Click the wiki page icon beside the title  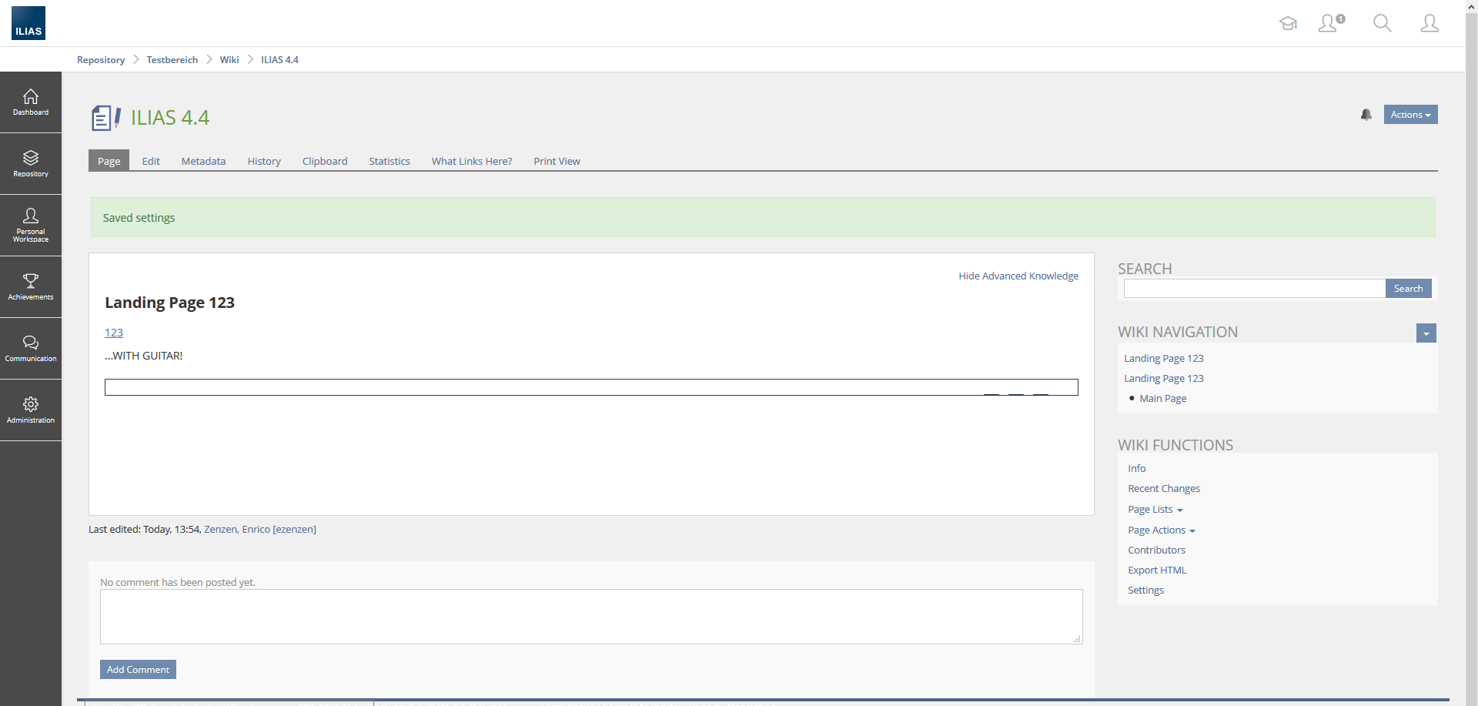(105, 118)
